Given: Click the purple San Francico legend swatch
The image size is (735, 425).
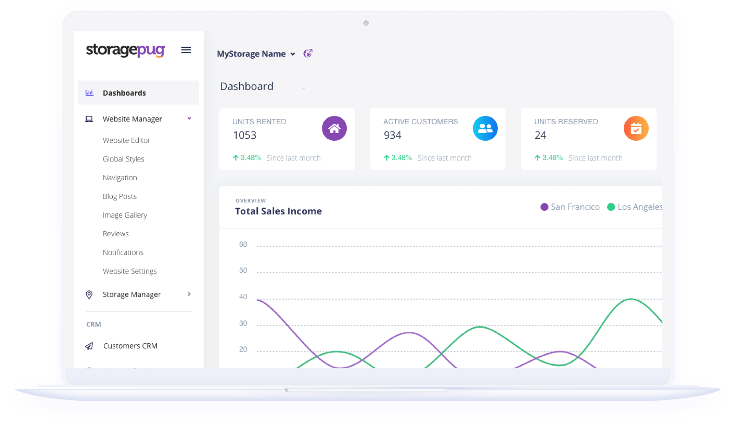Looking at the screenshot, I should pos(544,207).
